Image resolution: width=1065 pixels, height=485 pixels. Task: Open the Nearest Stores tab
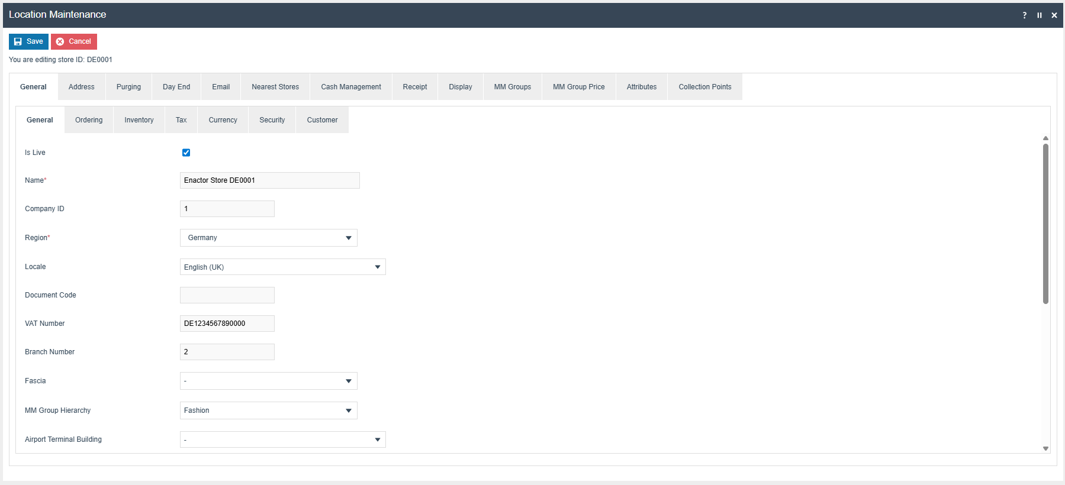275,87
